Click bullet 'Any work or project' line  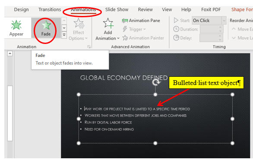[x=137, y=109]
